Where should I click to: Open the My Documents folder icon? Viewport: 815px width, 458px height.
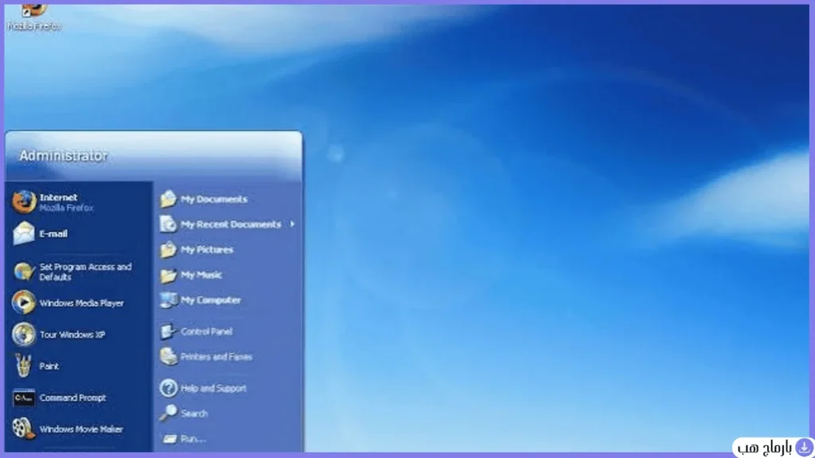point(169,199)
